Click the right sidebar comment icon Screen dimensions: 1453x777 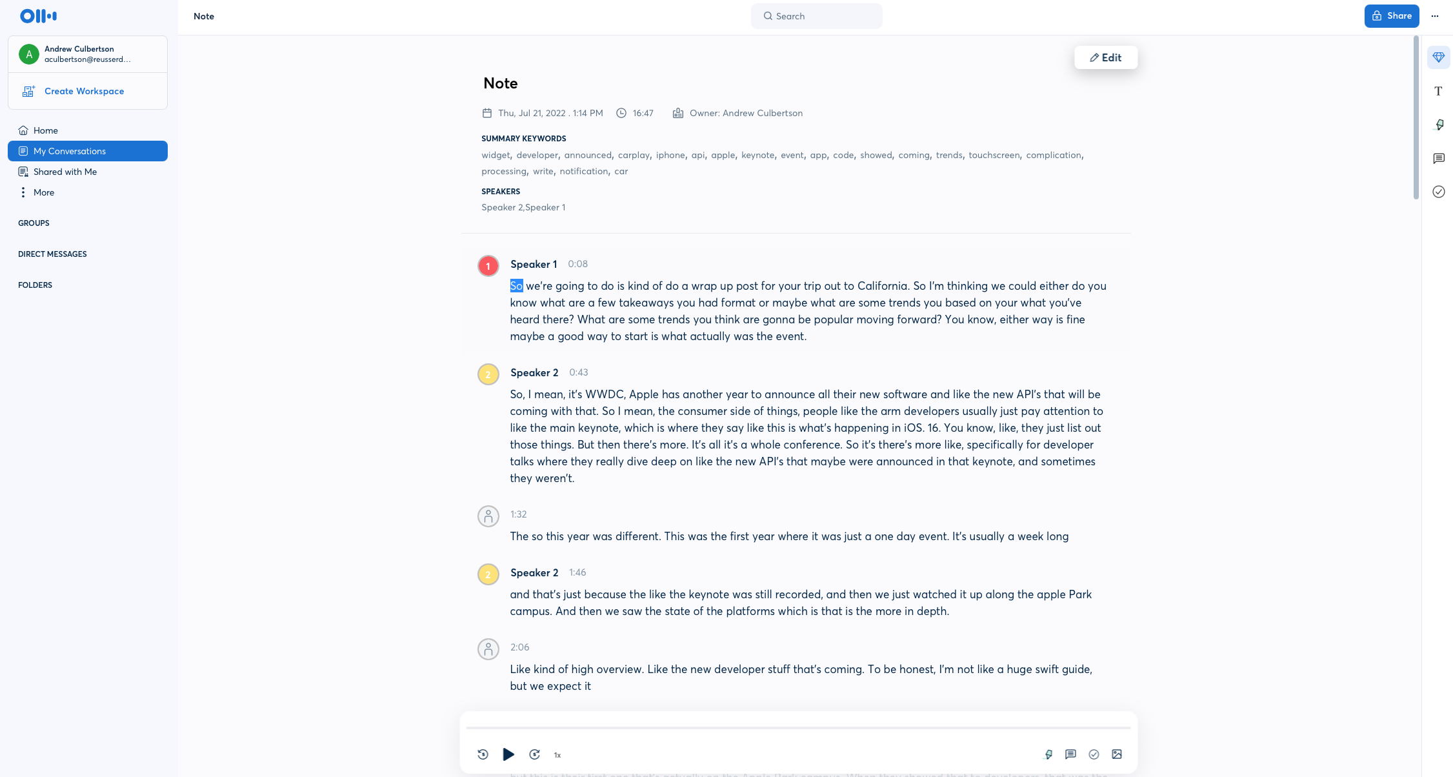coord(1439,157)
